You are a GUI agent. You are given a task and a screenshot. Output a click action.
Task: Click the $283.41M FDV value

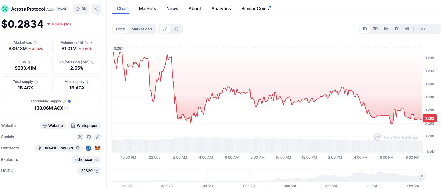pyautogui.click(x=25, y=68)
